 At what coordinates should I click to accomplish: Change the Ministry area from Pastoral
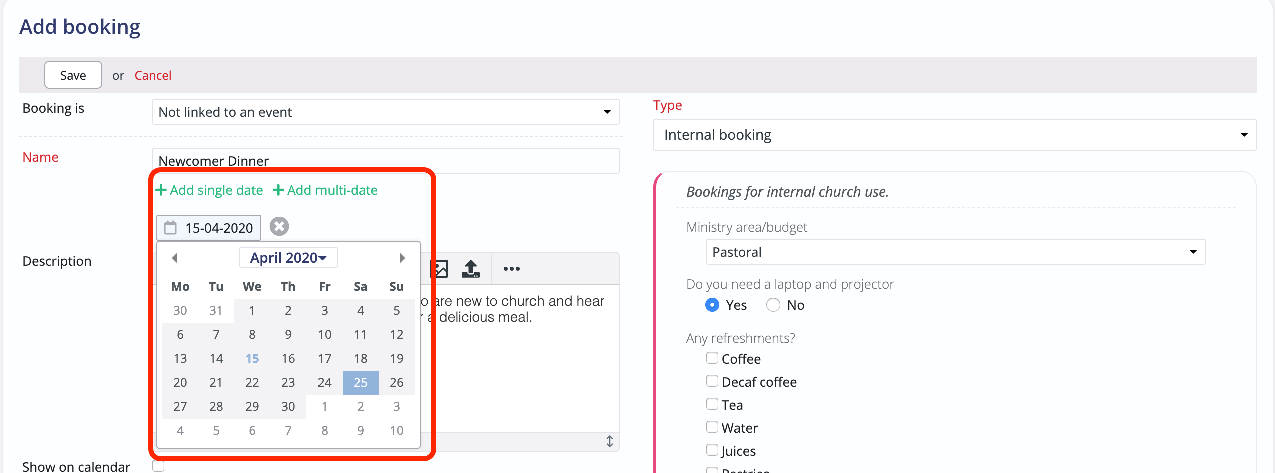point(954,252)
